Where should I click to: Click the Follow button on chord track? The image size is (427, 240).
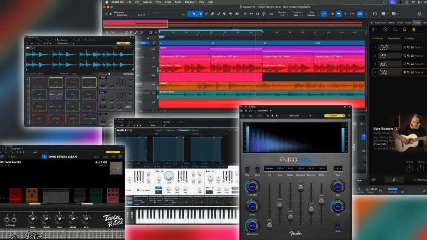click(143, 43)
